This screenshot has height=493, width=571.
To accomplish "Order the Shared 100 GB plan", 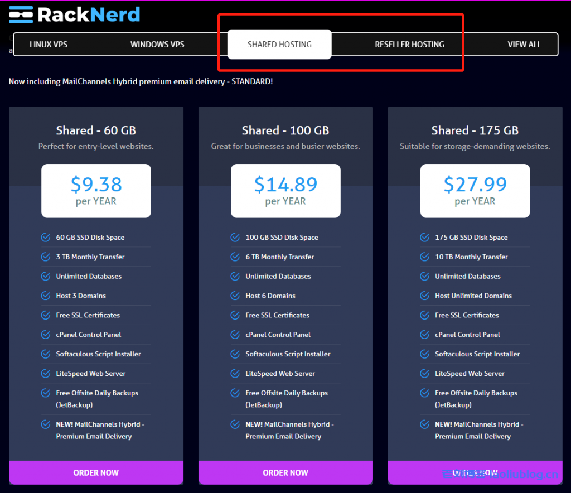I will pyautogui.click(x=285, y=472).
